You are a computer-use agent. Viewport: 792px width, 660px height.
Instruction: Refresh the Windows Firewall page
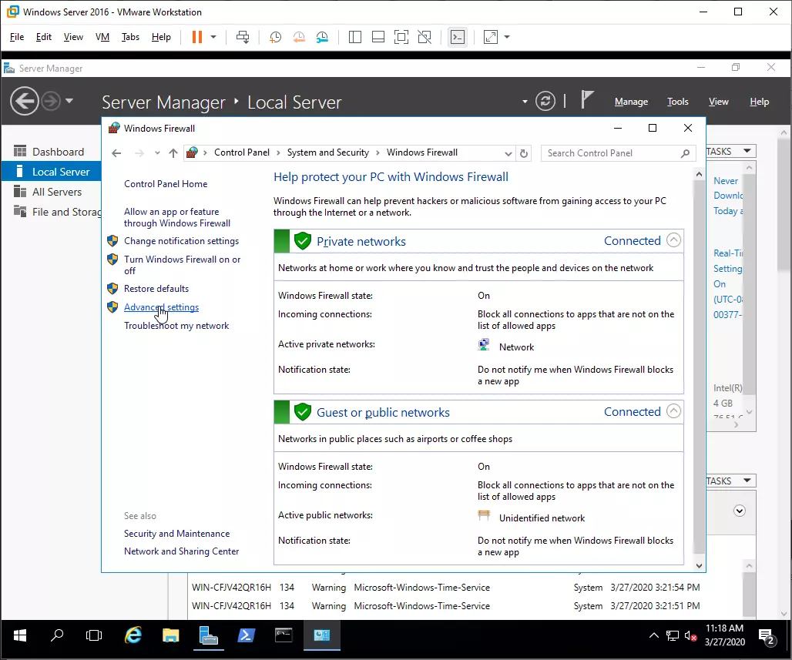coord(524,153)
